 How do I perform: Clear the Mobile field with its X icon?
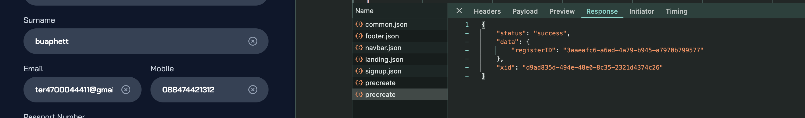point(253,90)
